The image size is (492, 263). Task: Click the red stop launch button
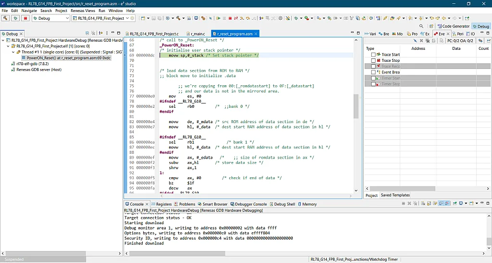click(25, 18)
